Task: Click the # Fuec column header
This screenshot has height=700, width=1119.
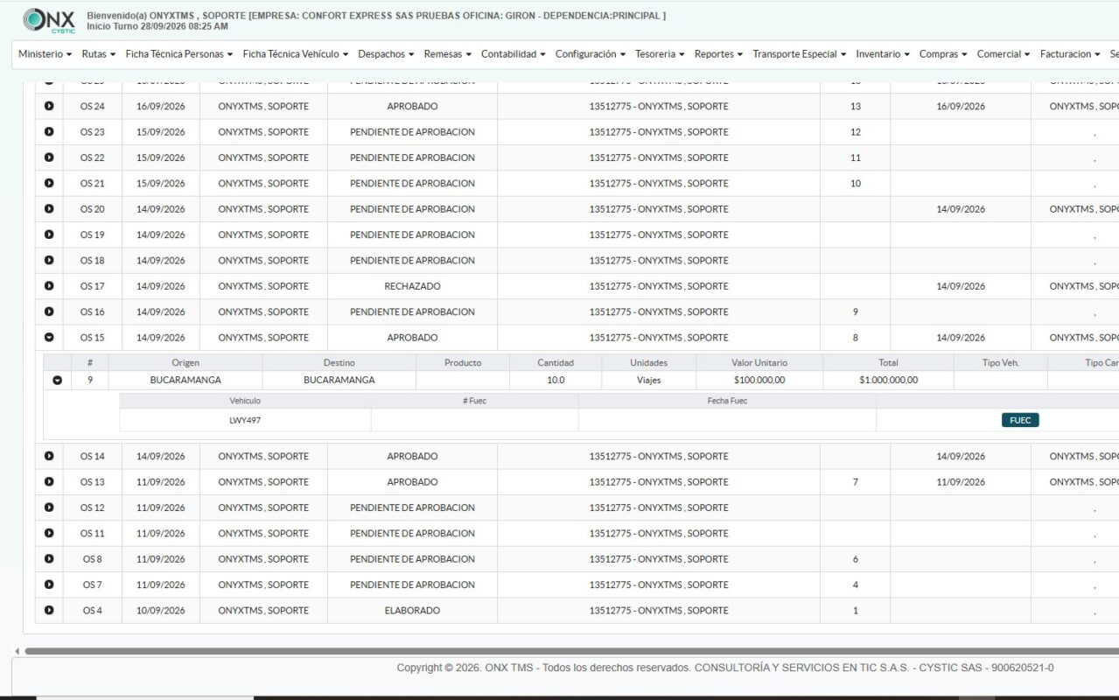Action: click(x=474, y=401)
